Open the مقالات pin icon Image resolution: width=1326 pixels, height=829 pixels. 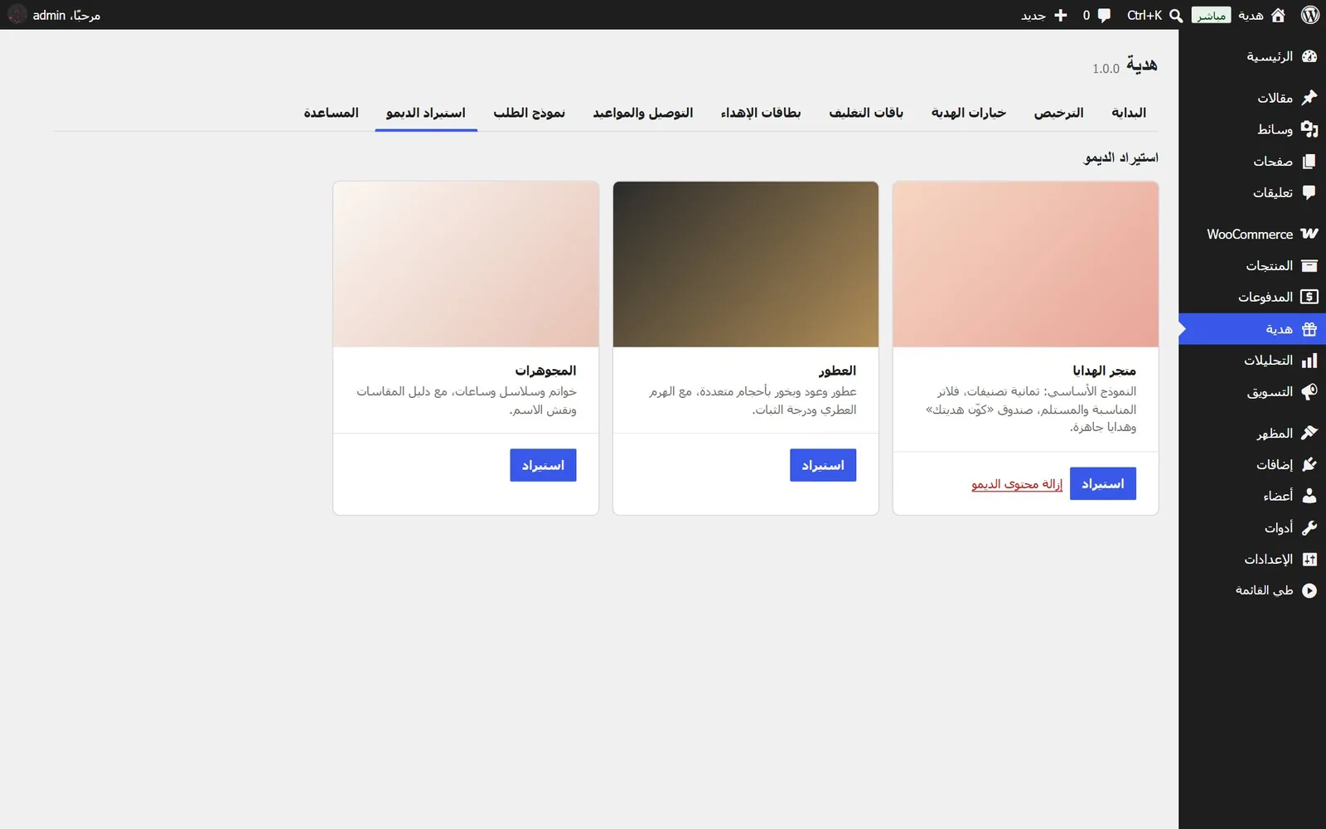pyautogui.click(x=1309, y=98)
